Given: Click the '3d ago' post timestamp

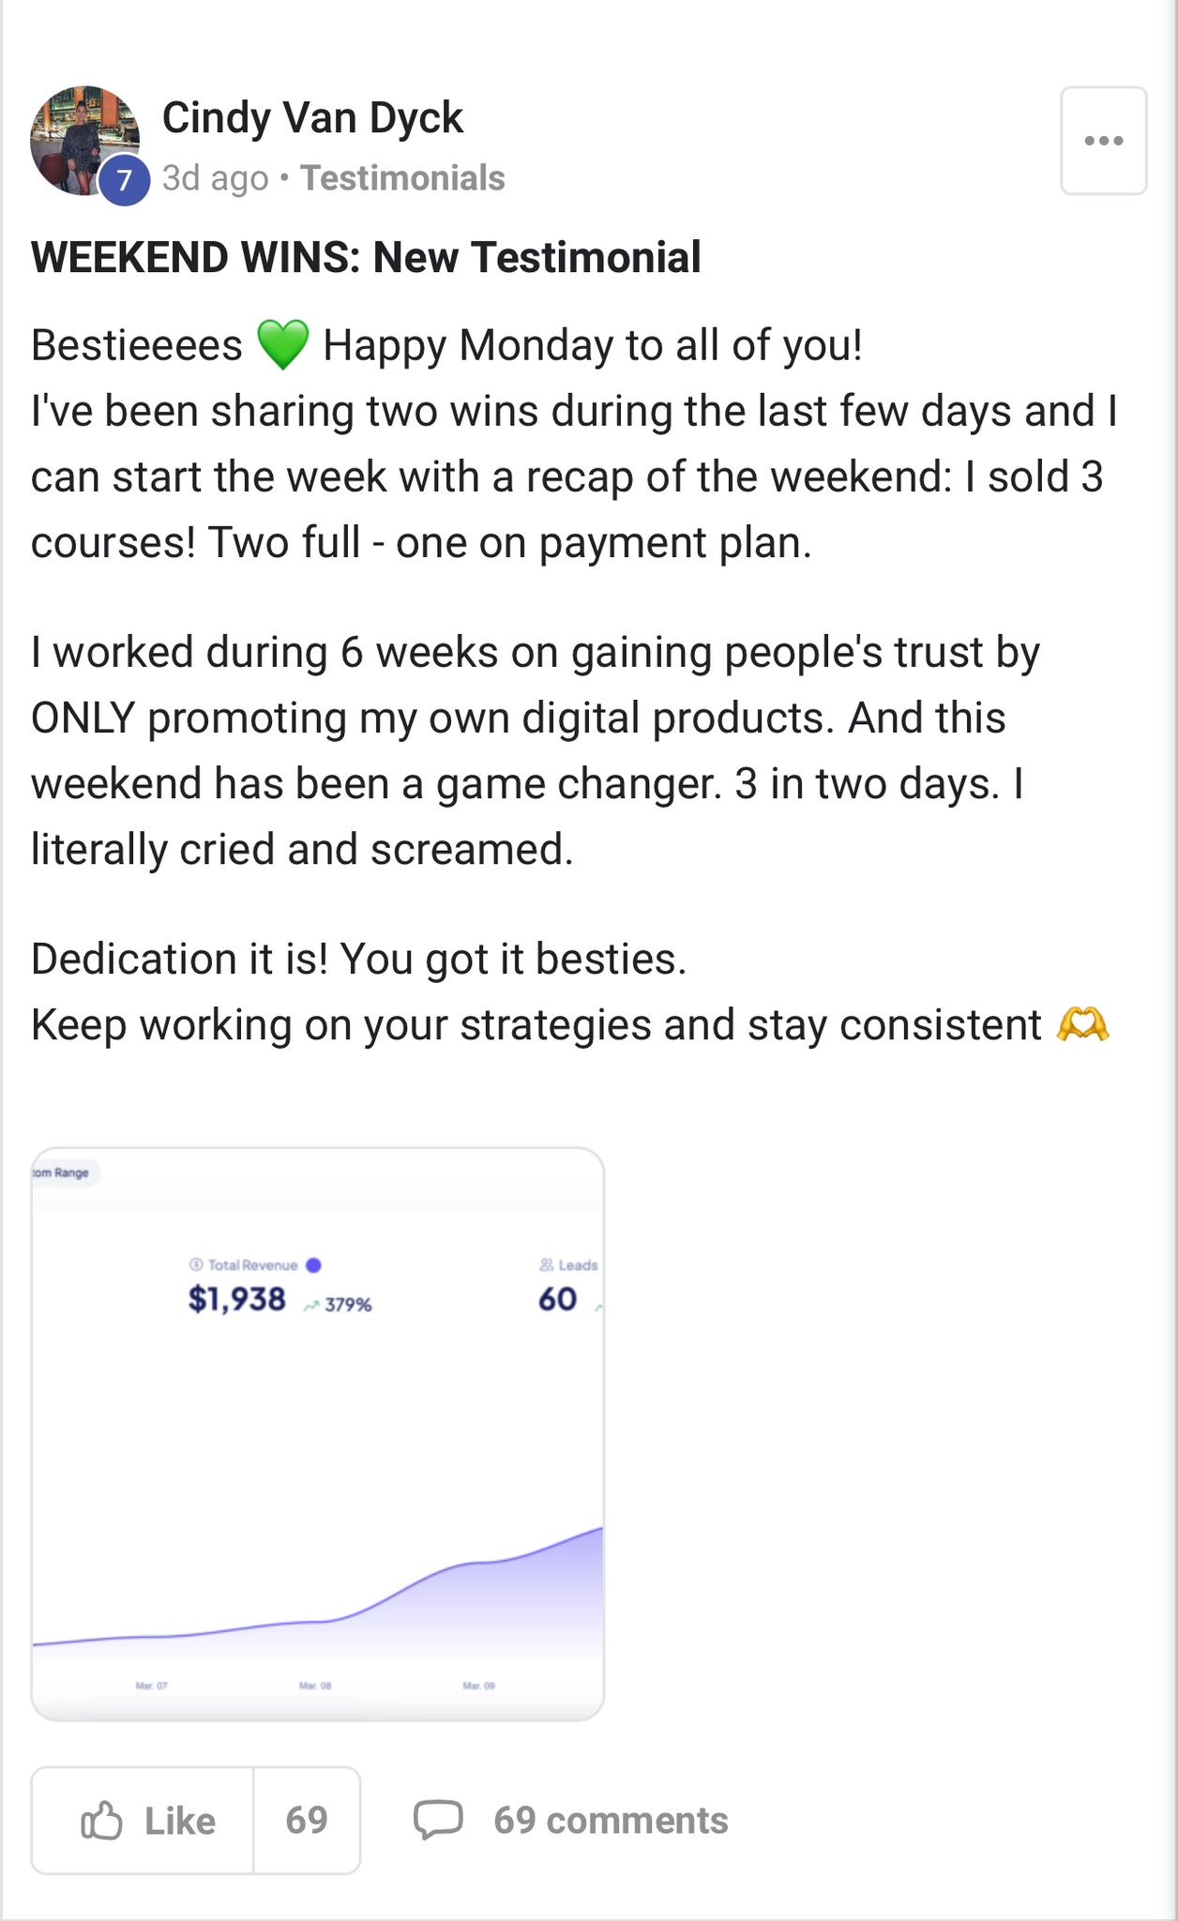Looking at the screenshot, I should point(215,178).
